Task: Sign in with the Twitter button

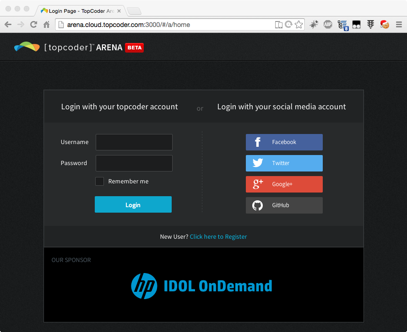Action: pos(284,163)
